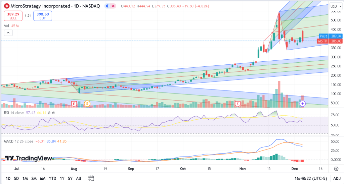Click the 390.50 BUY button
The width and height of the screenshot is (344, 184).
coord(43,16)
